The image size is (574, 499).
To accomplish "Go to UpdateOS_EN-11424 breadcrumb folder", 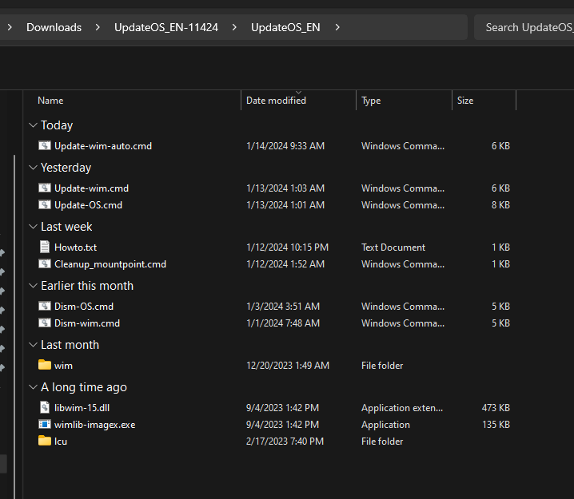I will (166, 27).
